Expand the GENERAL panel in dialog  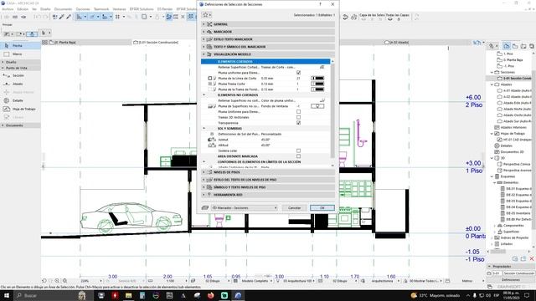[268, 24]
